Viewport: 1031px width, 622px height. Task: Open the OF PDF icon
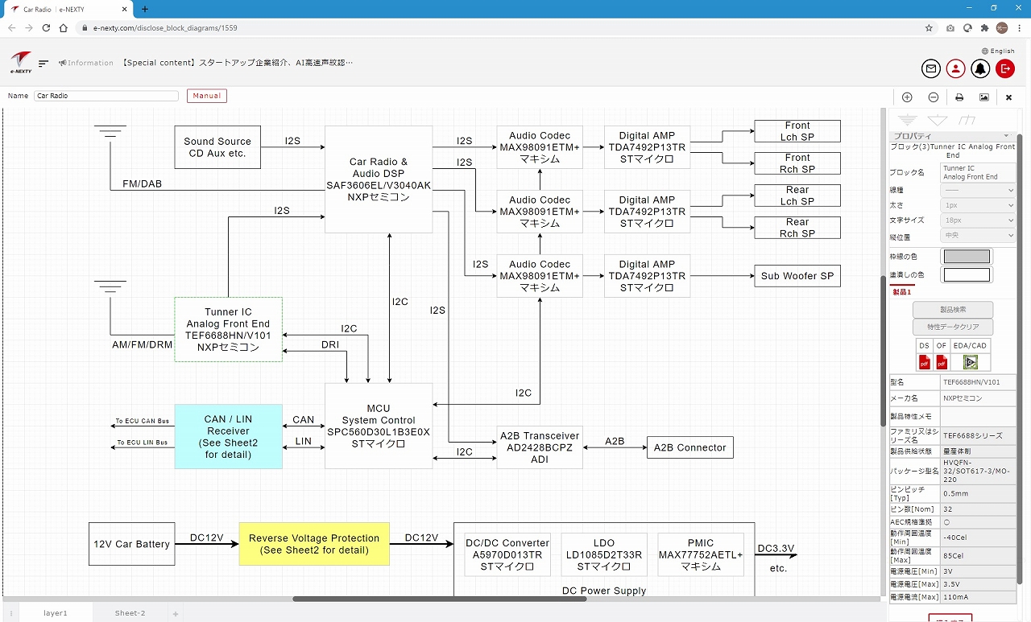941,362
